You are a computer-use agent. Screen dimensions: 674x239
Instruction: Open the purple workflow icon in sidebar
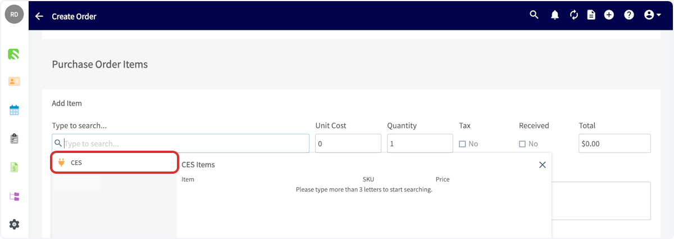click(14, 196)
